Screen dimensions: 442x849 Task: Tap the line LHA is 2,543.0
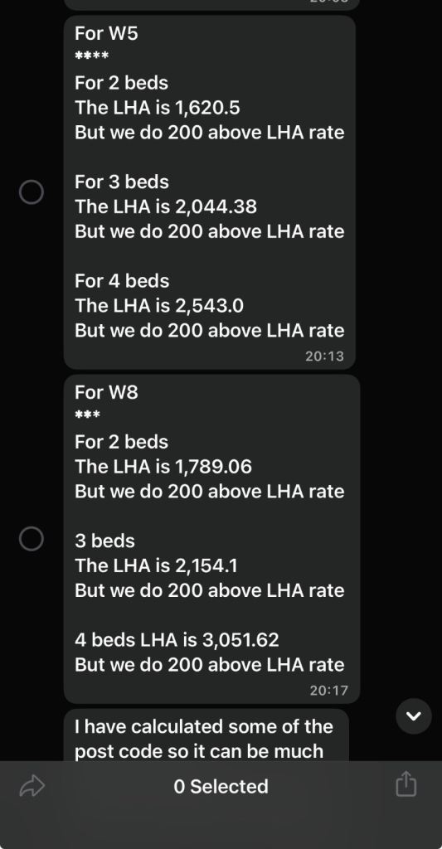click(159, 305)
